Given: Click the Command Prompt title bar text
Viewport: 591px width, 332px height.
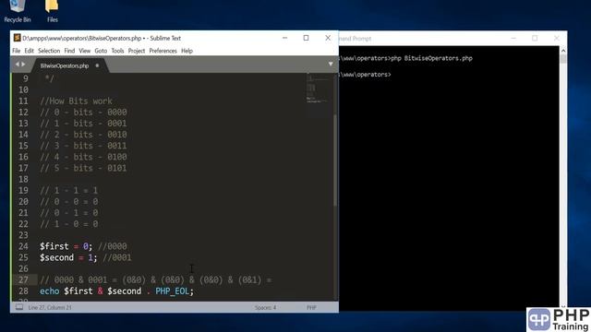Looking at the screenshot, I should (x=355, y=39).
